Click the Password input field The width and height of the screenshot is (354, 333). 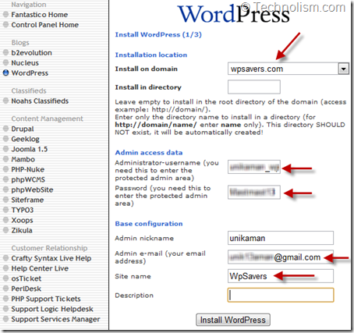click(254, 192)
